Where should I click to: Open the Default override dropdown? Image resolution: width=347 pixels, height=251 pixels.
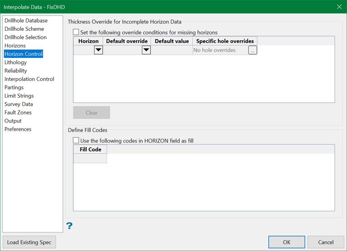pyautogui.click(x=146, y=50)
